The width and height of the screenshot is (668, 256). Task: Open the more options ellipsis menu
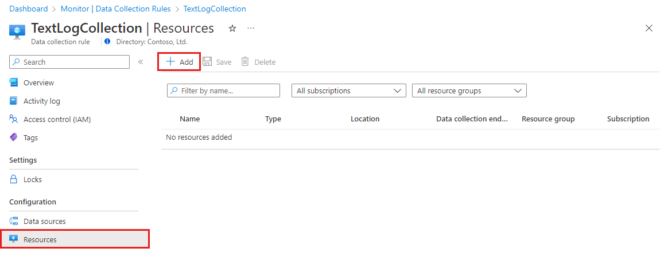pyautogui.click(x=251, y=29)
